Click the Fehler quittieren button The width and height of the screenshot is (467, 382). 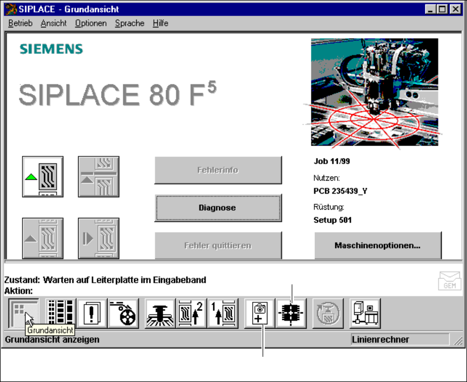218,245
